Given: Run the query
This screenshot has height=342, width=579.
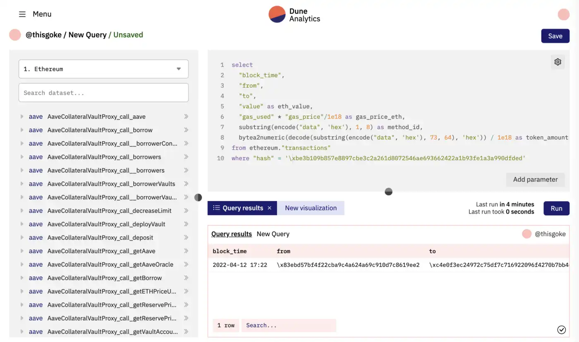Looking at the screenshot, I should pos(556,209).
